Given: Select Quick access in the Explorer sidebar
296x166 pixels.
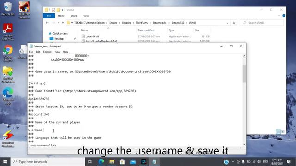Looking at the screenshot, I should click(60, 33).
